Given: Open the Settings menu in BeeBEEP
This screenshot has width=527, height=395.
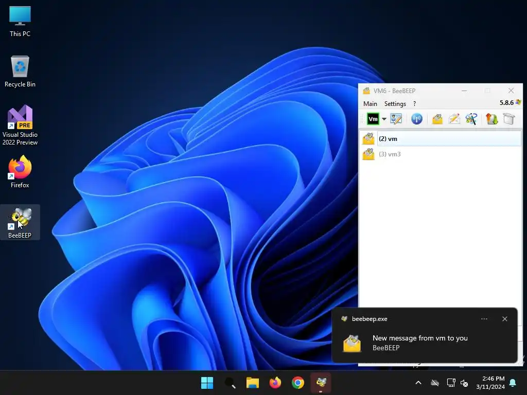Looking at the screenshot, I should 395,104.
